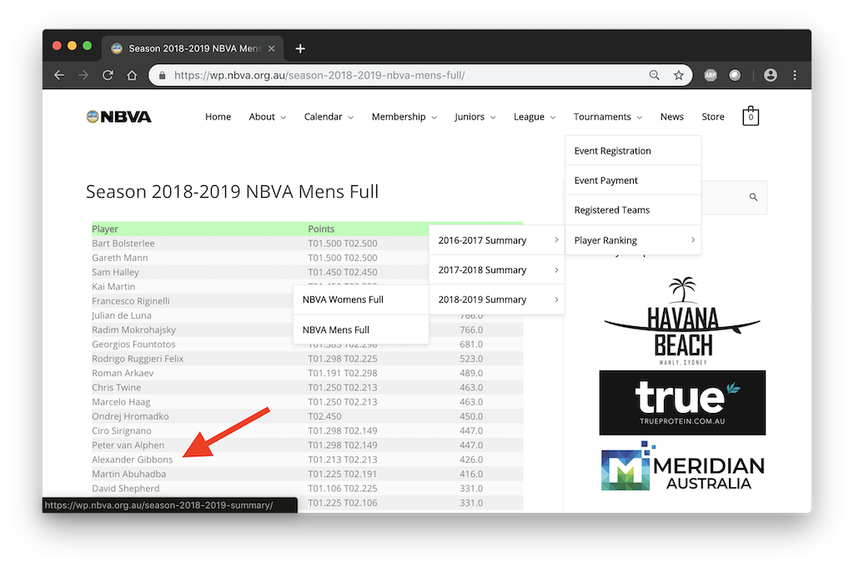Select the Francesco Riginelli player name
854x569 pixels.
(131, 301)
